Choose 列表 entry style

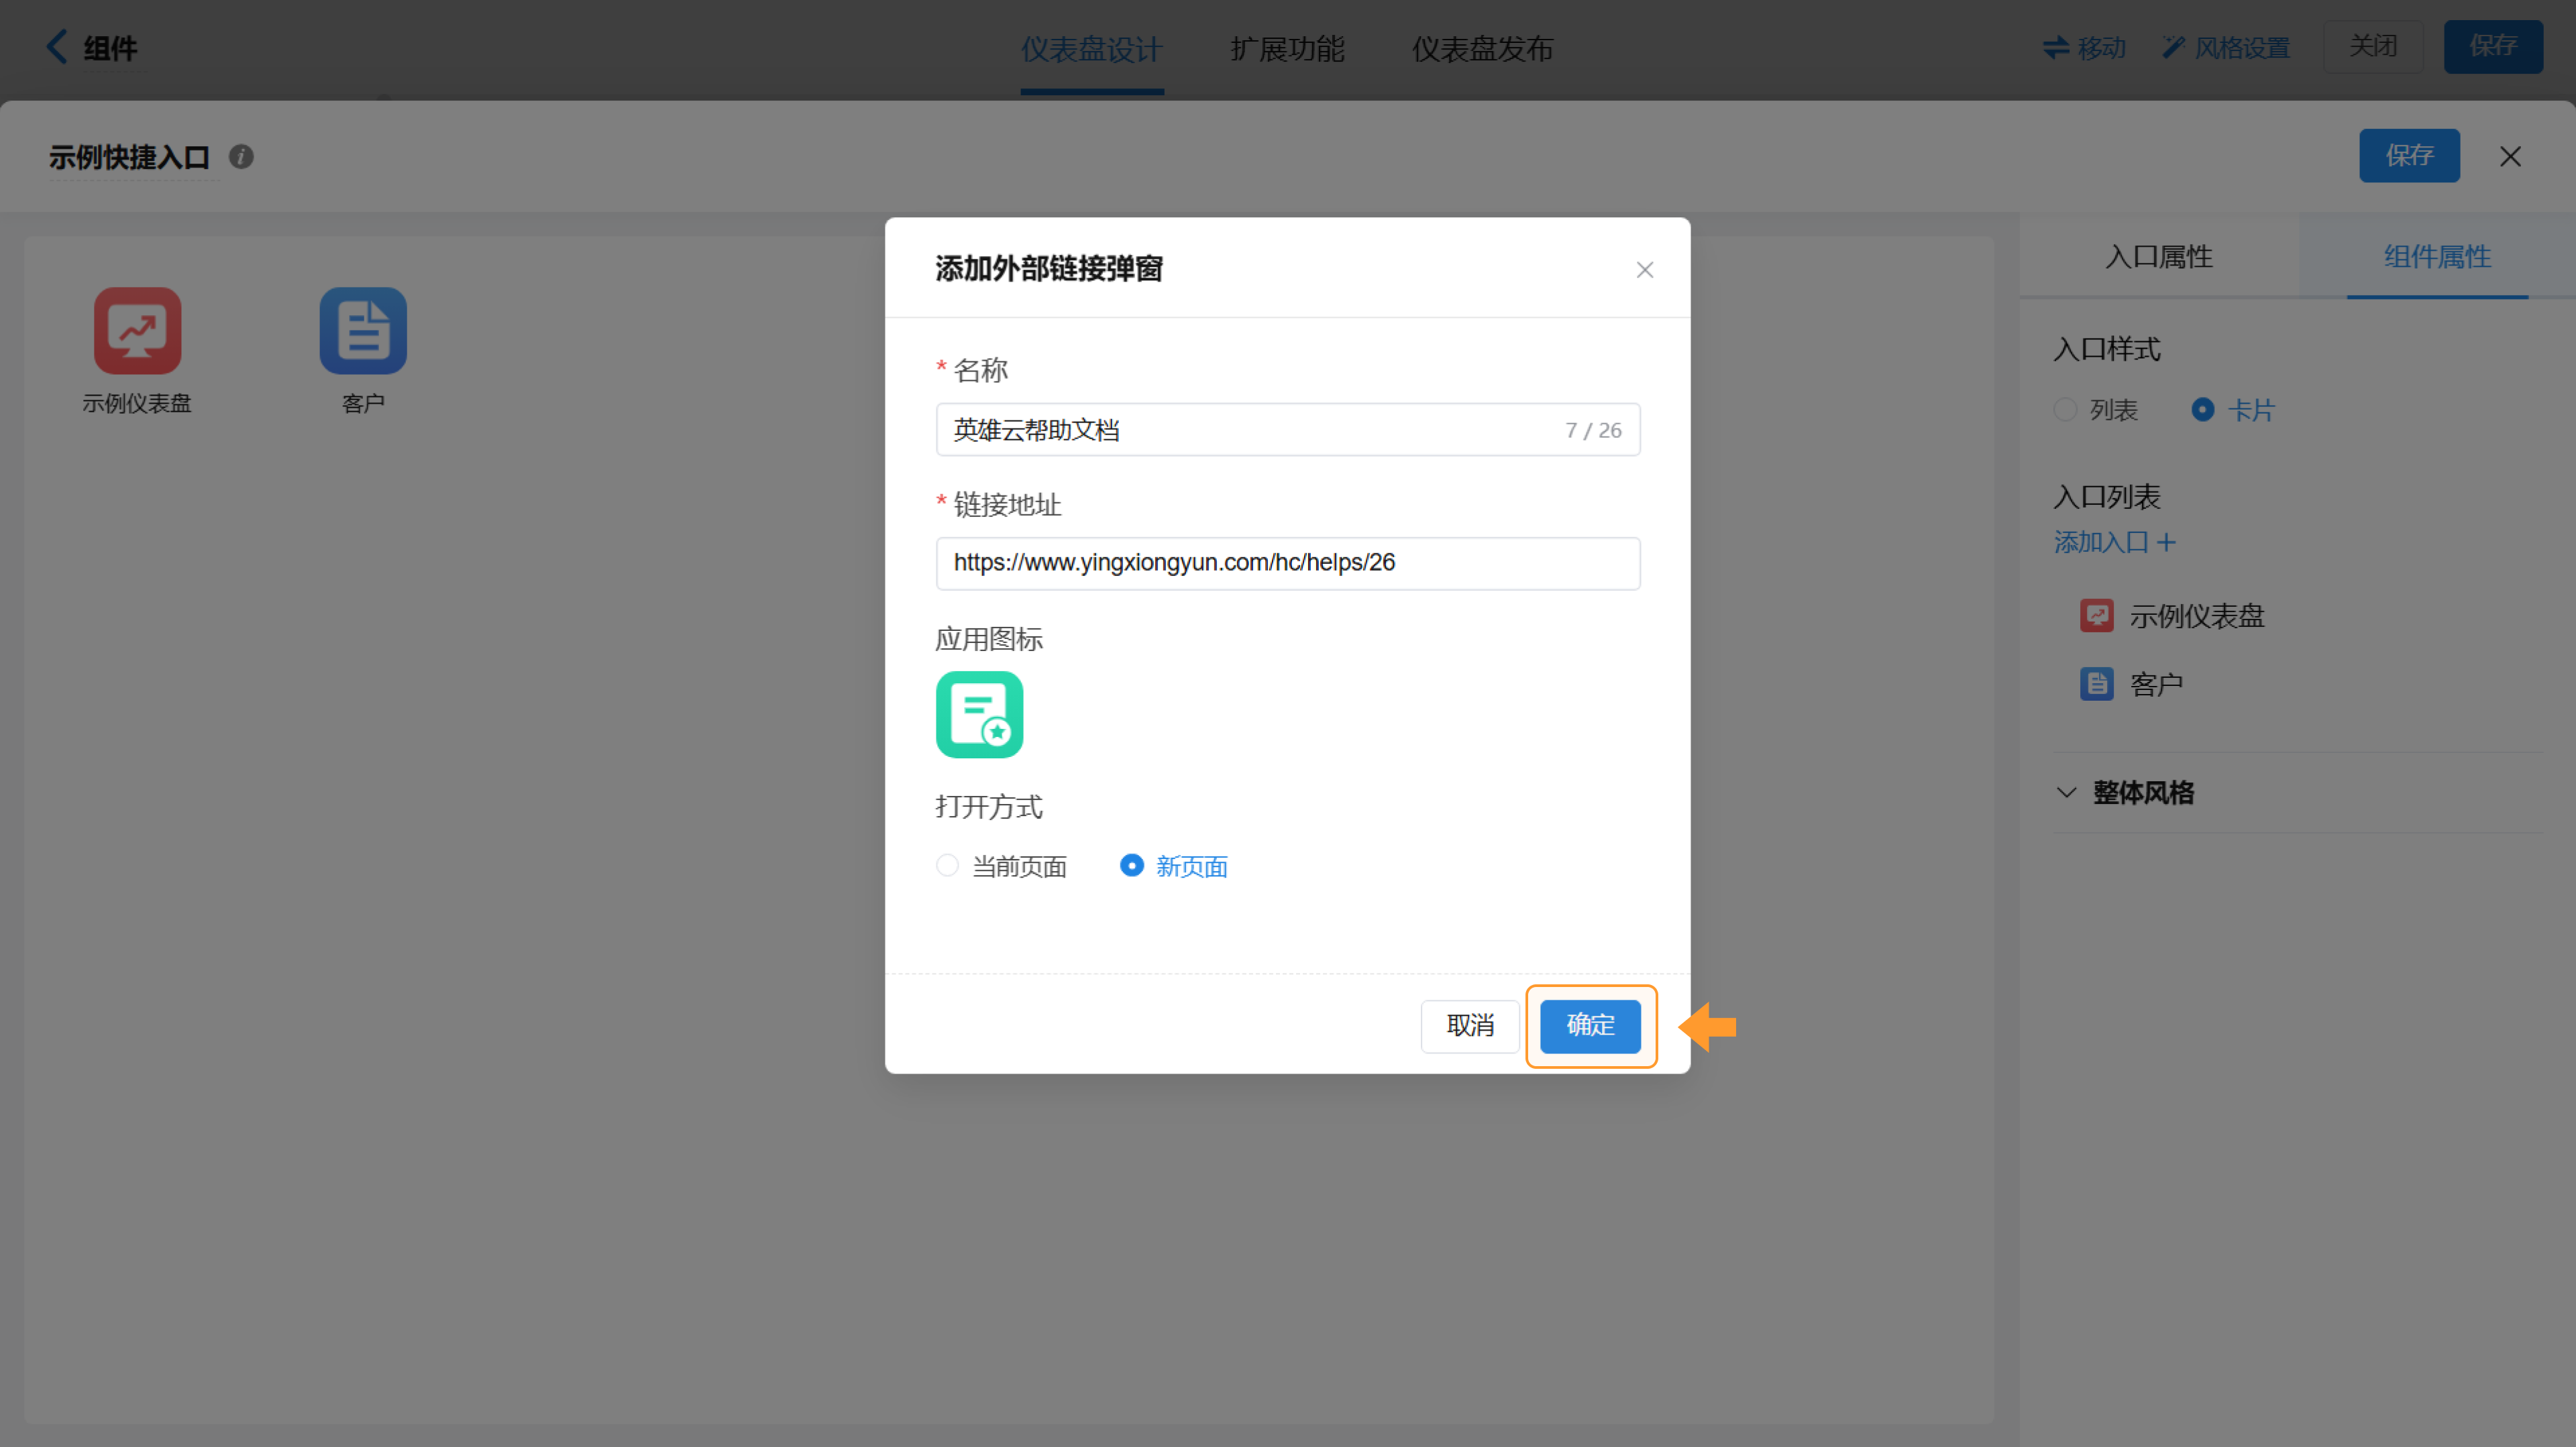click(2096, 410)
